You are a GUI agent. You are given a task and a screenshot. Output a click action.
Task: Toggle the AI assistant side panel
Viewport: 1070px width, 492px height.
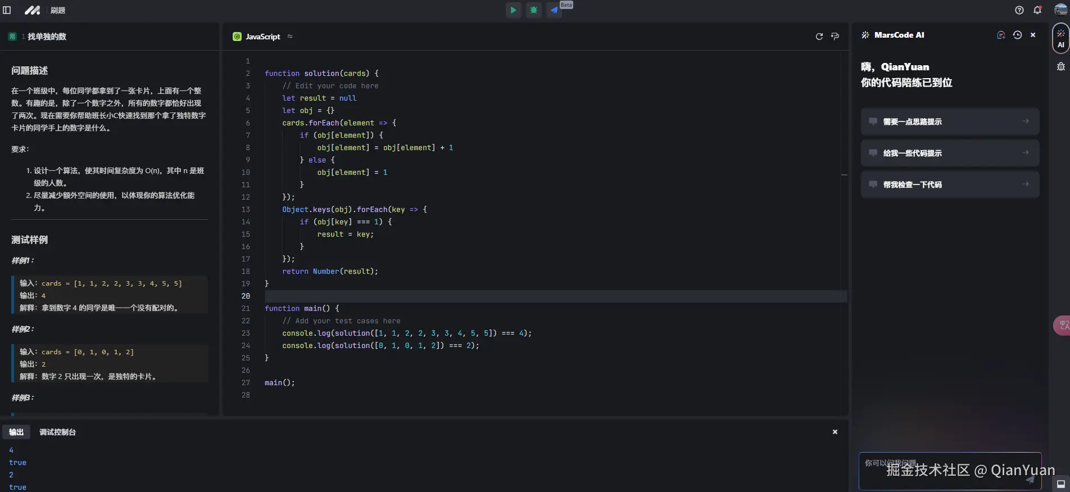[x=1060, y=38]
